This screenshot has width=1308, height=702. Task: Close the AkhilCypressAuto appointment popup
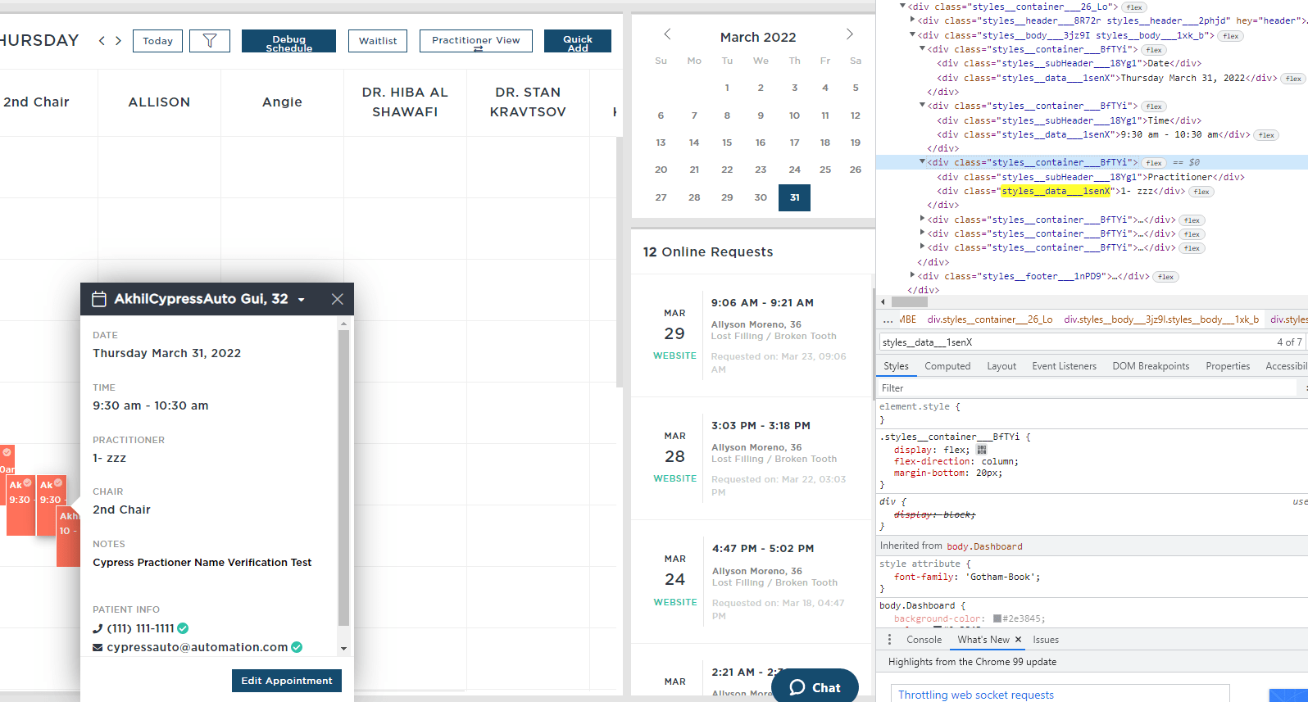(x=337, y=299)
